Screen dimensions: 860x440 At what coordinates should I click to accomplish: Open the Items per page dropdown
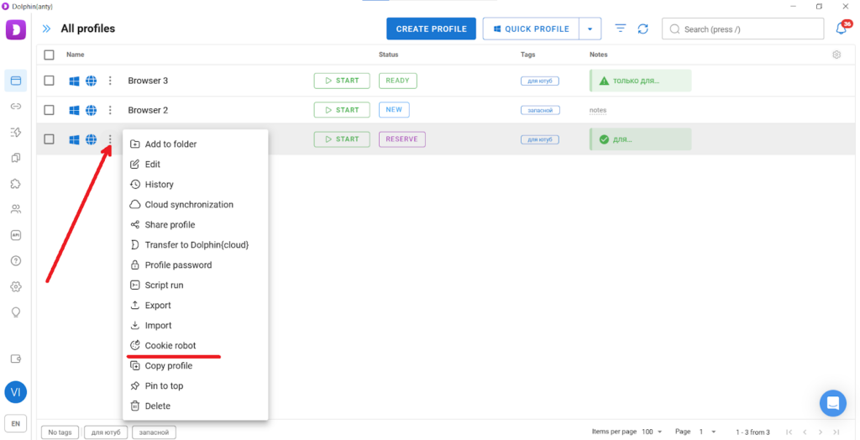point(651,432)
